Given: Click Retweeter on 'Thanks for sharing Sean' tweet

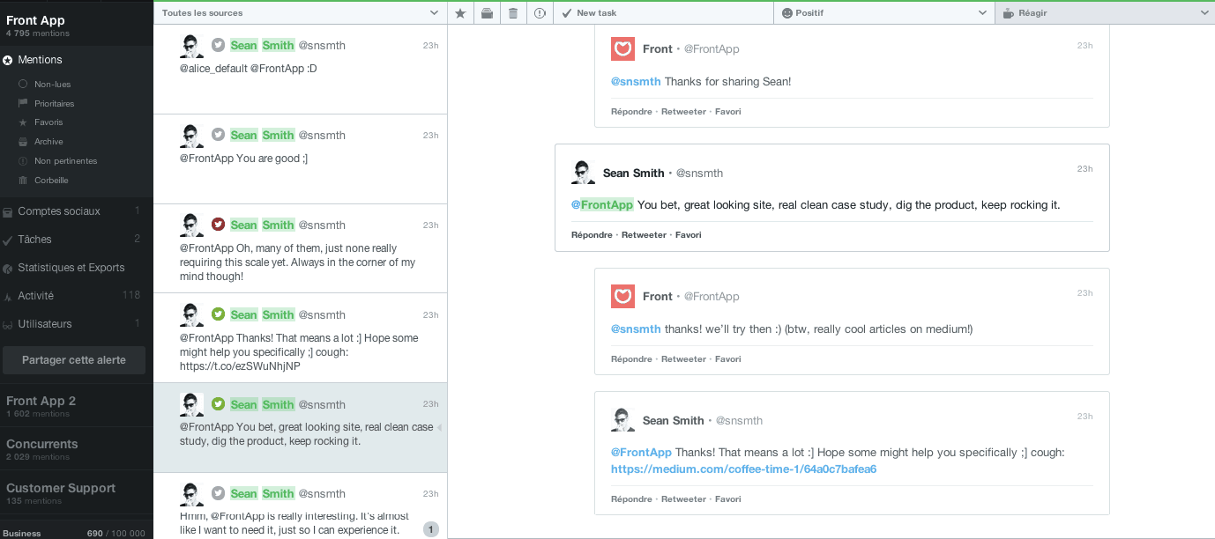Looking at the screenshot, I should [x=683, y=112].
